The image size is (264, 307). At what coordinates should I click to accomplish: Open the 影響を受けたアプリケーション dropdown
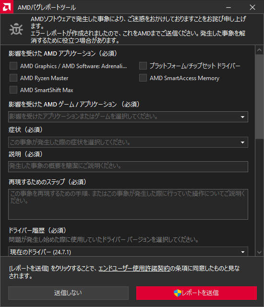[128, 117]
